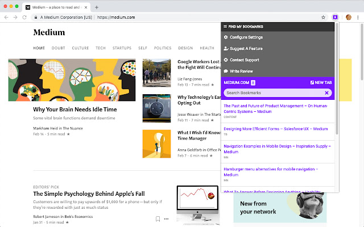Open the Chrome three-dot menu
Screen dimensions: 364x227
358,18
